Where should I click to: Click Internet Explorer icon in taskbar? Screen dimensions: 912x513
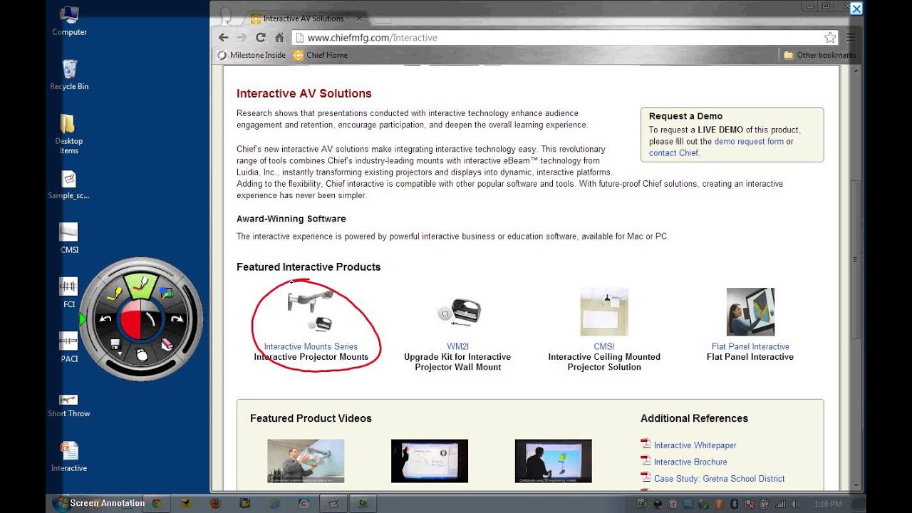(x=274, y=504)
